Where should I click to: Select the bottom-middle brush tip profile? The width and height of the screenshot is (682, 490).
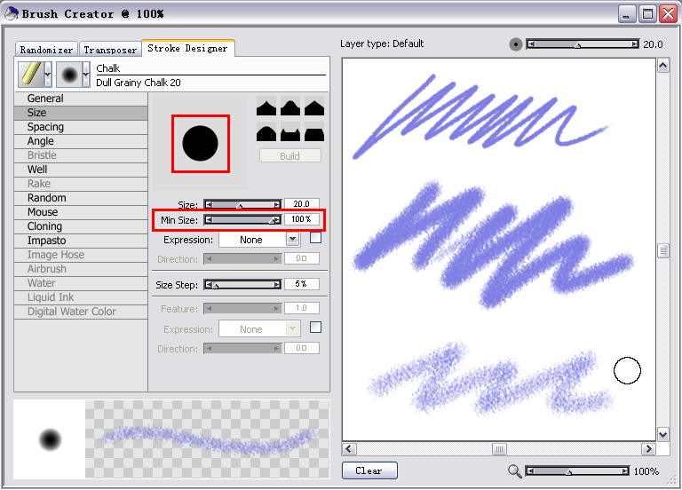tap(290, 133)
